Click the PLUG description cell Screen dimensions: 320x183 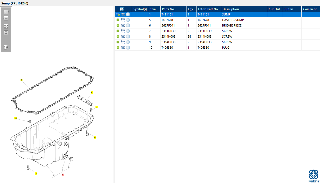(244, 48)
